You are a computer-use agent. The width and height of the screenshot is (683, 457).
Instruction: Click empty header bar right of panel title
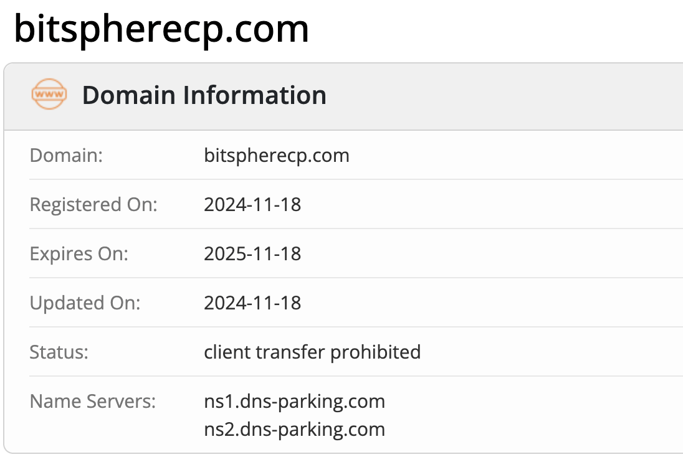[x=499, y=95]
